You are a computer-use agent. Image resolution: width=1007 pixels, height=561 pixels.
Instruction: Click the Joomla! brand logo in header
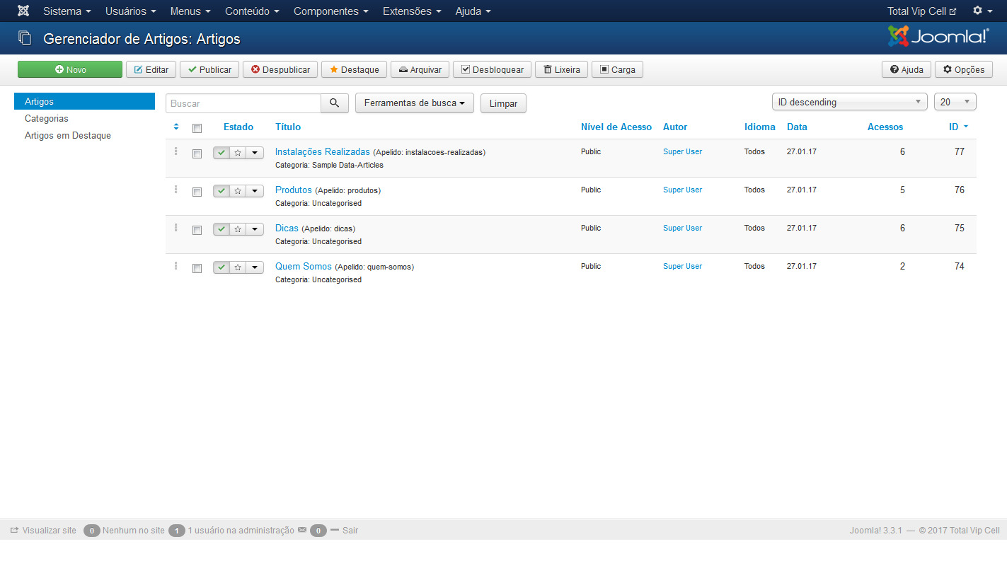[x=938, y=37]
